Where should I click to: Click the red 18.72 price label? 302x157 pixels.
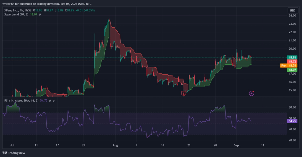pyautogui.click(x=292, y=61)
